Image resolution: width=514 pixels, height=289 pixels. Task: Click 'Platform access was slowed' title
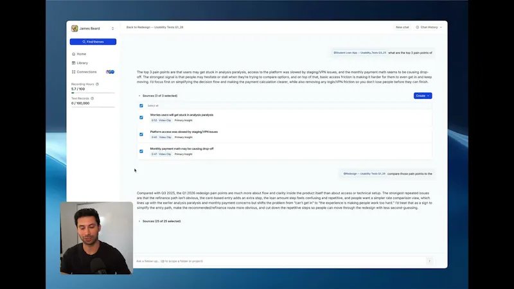click(x=184, y=132)
